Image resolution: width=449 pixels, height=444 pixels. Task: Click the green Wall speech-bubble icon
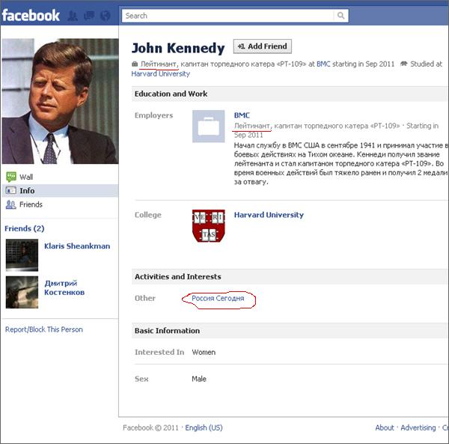pyautogui.click(x=11, y=177)
